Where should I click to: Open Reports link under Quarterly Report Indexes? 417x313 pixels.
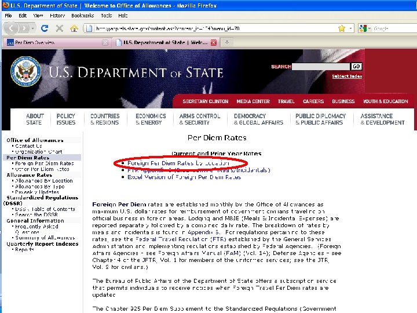24,250
